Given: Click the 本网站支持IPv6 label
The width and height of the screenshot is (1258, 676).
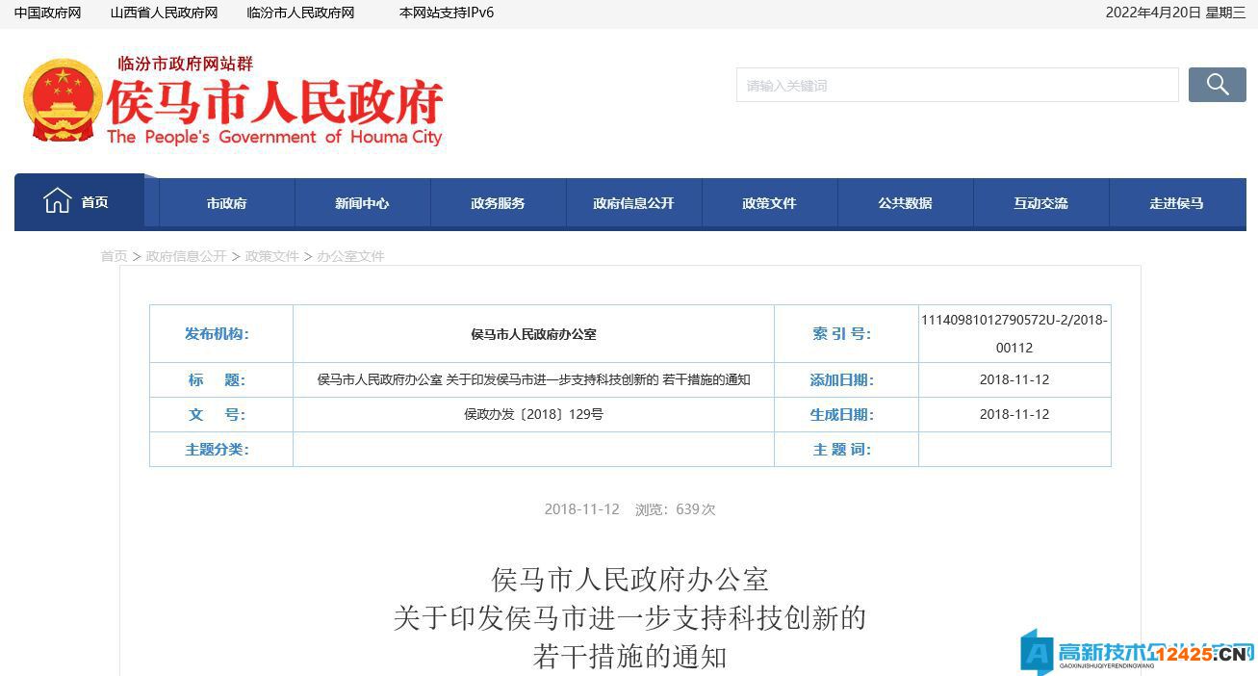Looking at the screenshot, I should click(446, 13).
